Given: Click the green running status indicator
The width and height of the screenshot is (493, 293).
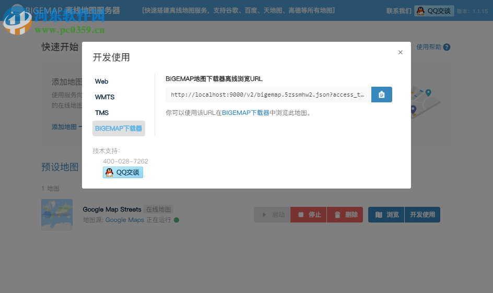Looking at the screenshot, I should point(177,220).
